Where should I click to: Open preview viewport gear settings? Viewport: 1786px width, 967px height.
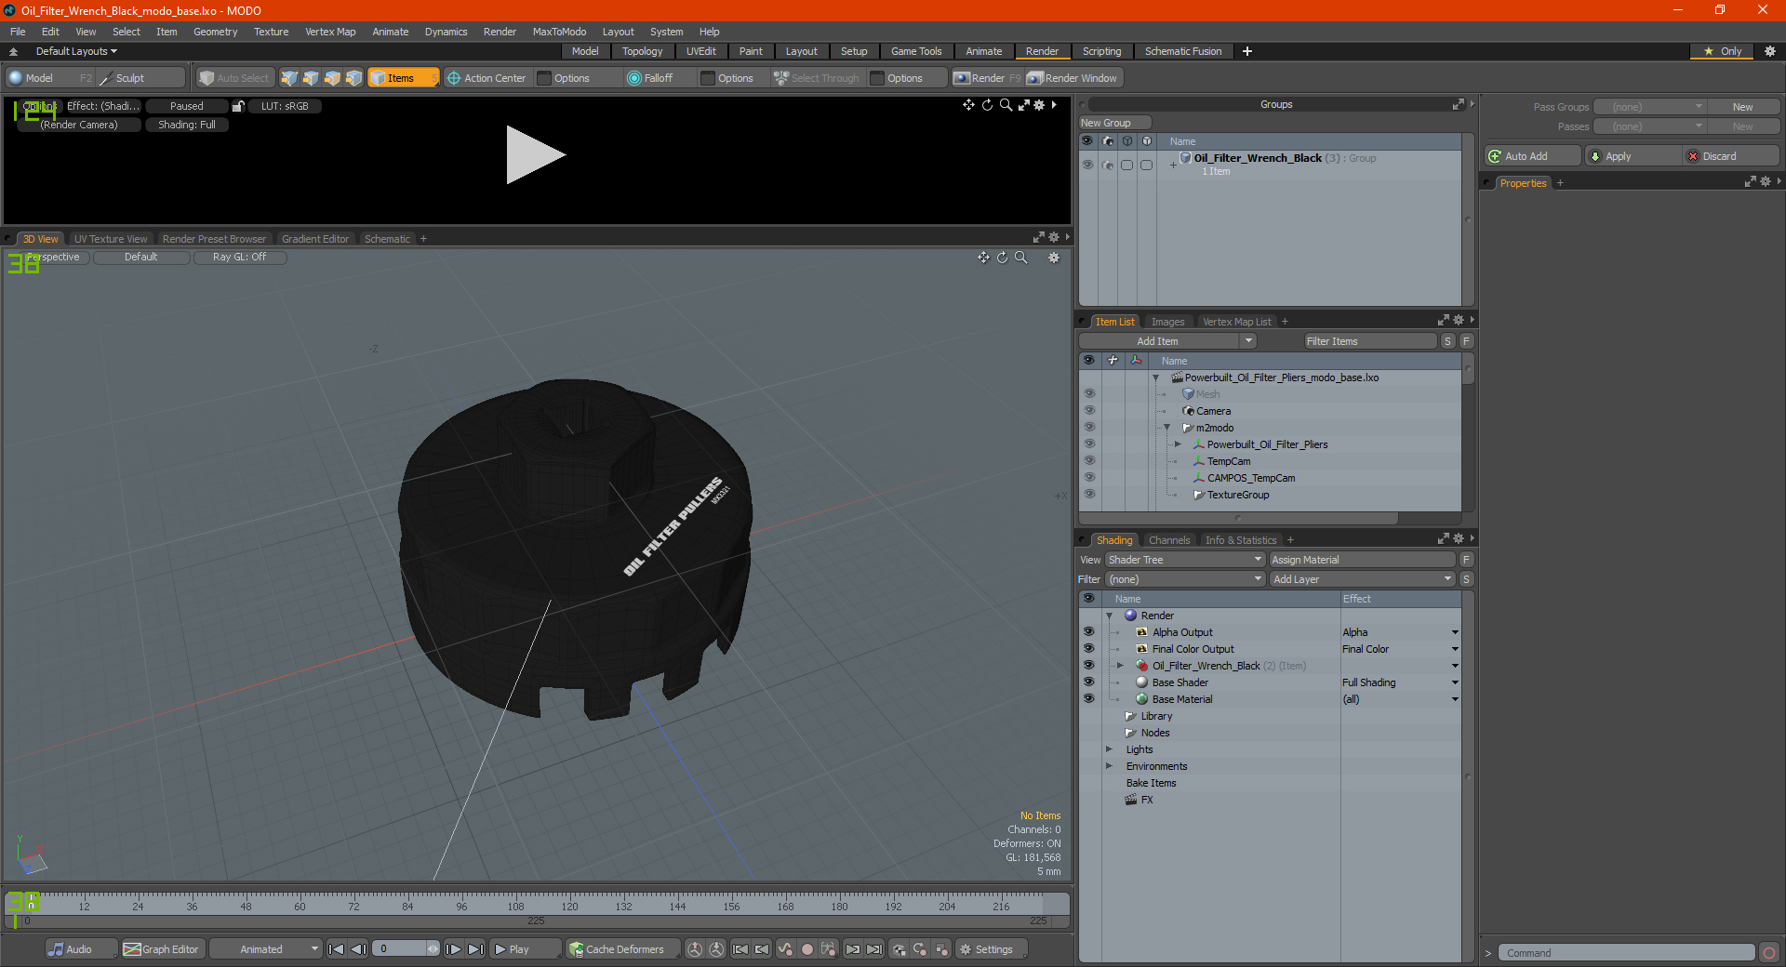(x=1039, y=105)
